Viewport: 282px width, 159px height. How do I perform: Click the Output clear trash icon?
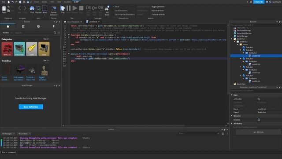pyautogui.click(x=223, y=133)
